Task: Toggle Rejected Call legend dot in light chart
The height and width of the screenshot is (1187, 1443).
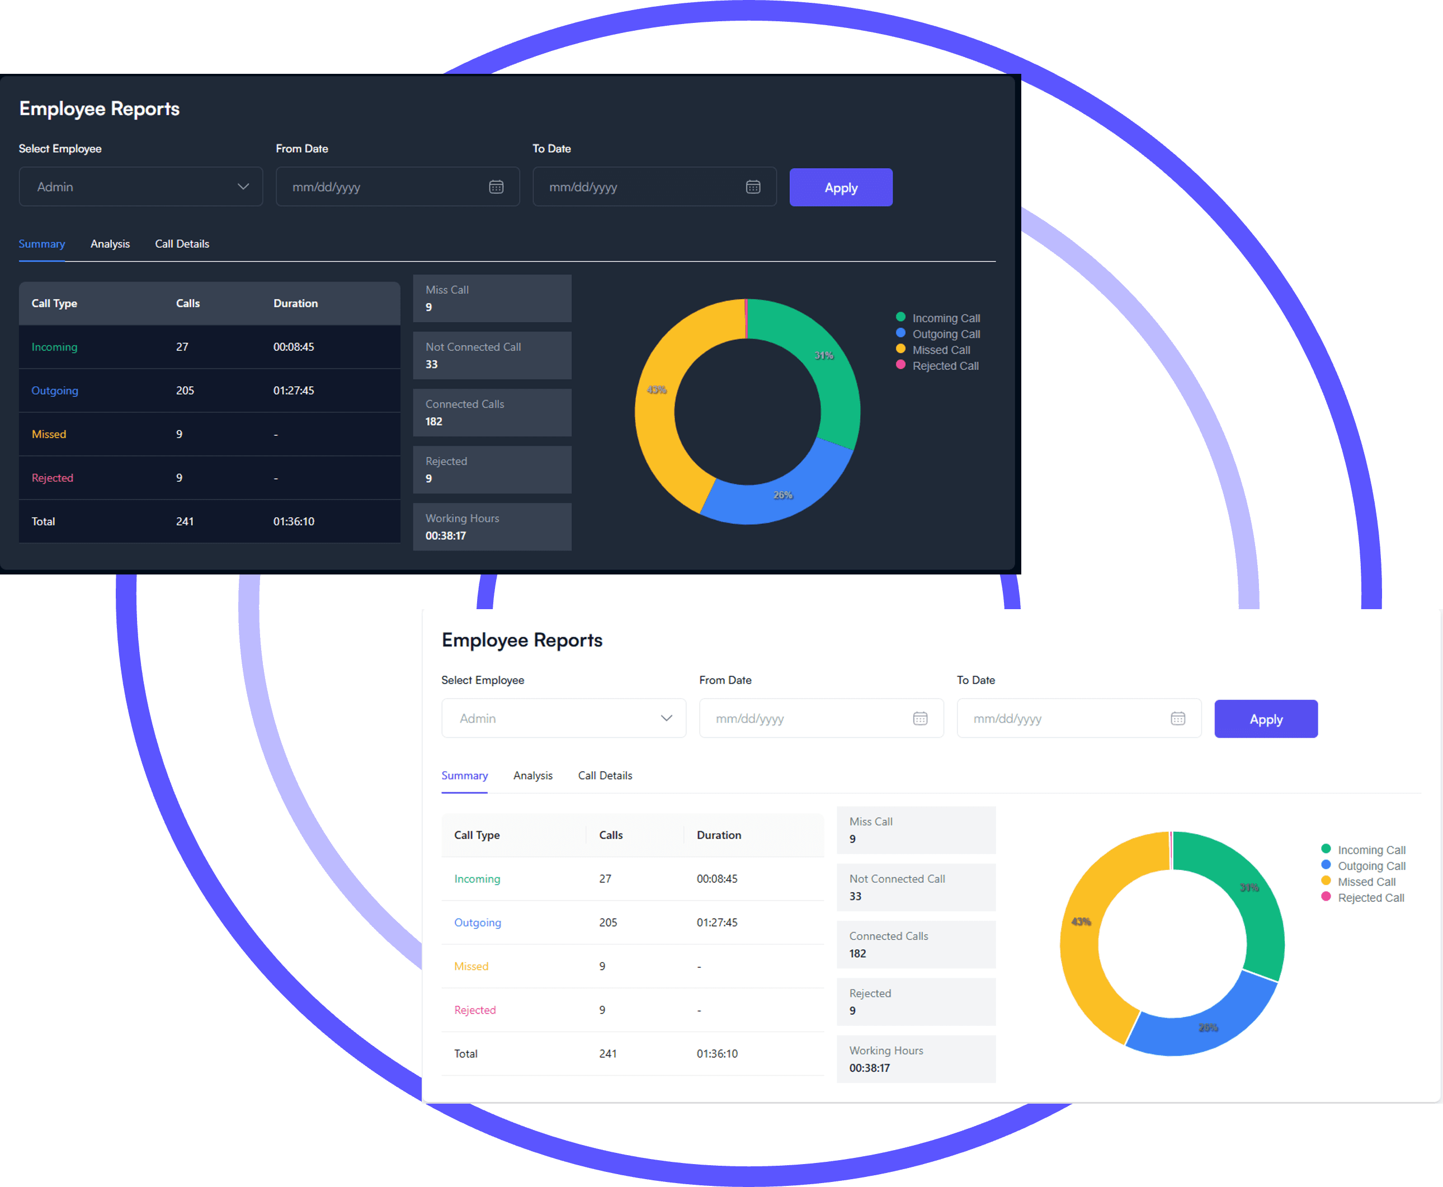Action: pyautogui.click(x=1326, y=897)
